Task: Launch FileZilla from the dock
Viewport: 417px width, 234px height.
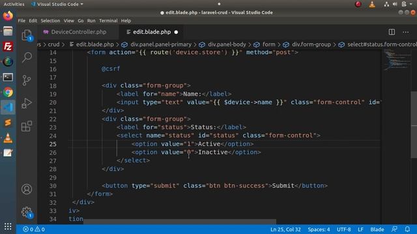Action: tap(8, 46)
